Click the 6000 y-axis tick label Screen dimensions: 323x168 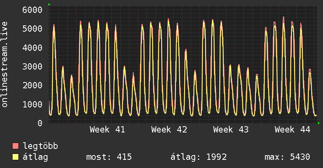[33, 10]
